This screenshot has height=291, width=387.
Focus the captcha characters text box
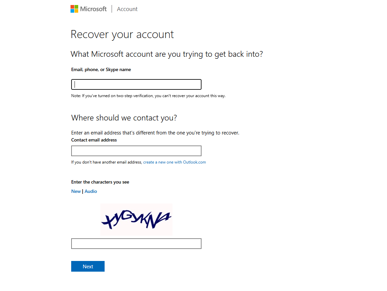pyautogui.click(x=136, y=243)
